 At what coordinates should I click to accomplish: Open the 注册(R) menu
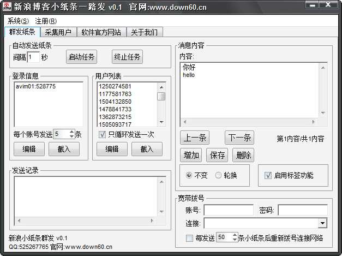[x=46, y=21]
